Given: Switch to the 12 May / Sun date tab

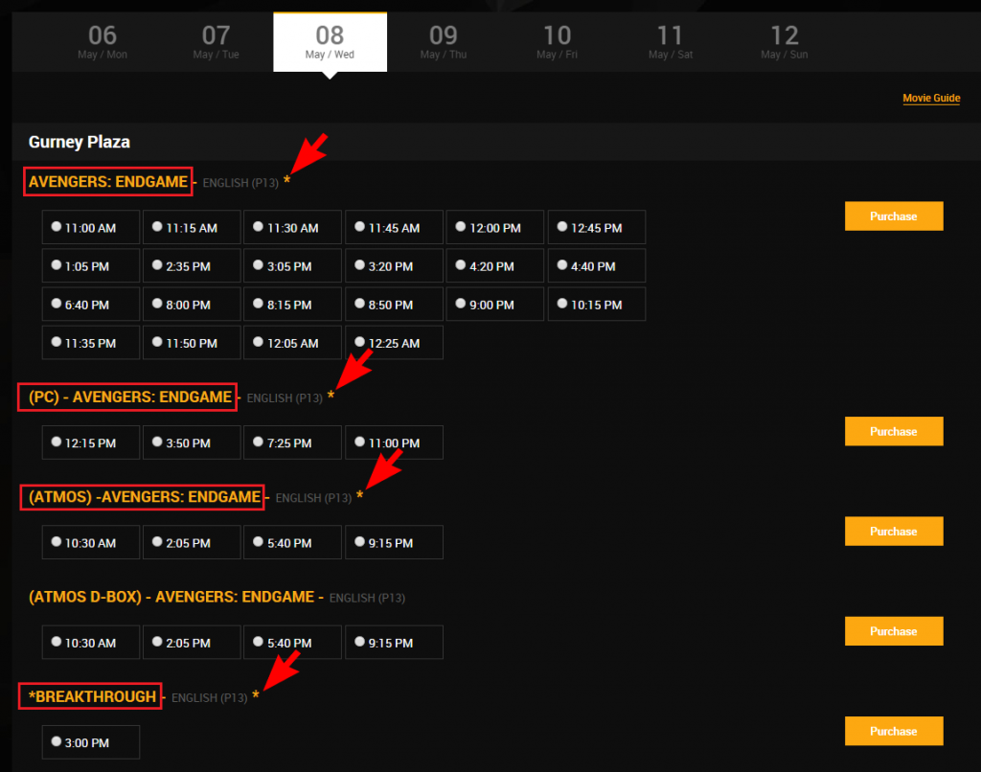Looking at the screenshot, I should [785, 42].
